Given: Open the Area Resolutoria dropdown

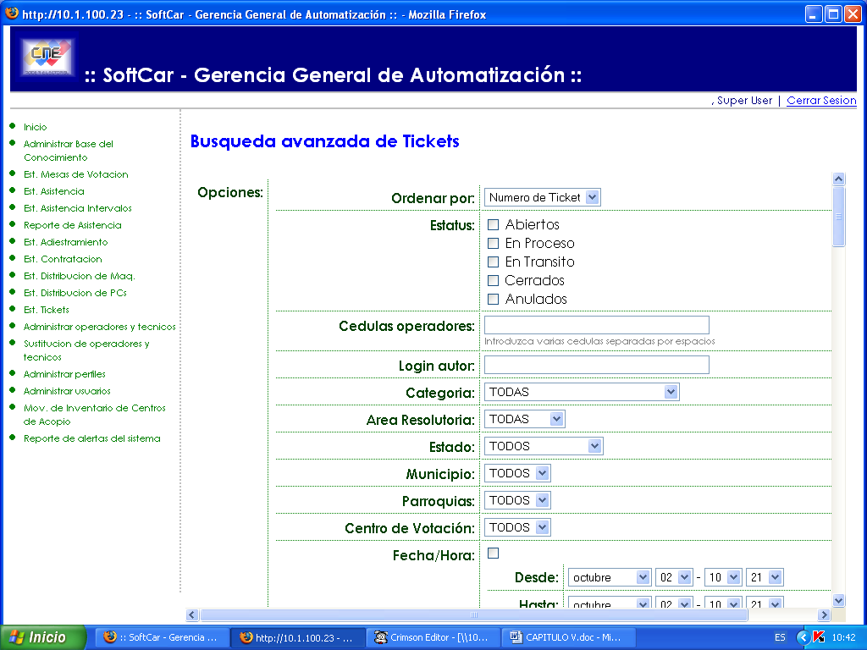Looking at the screenshot, I should (525, 419).
